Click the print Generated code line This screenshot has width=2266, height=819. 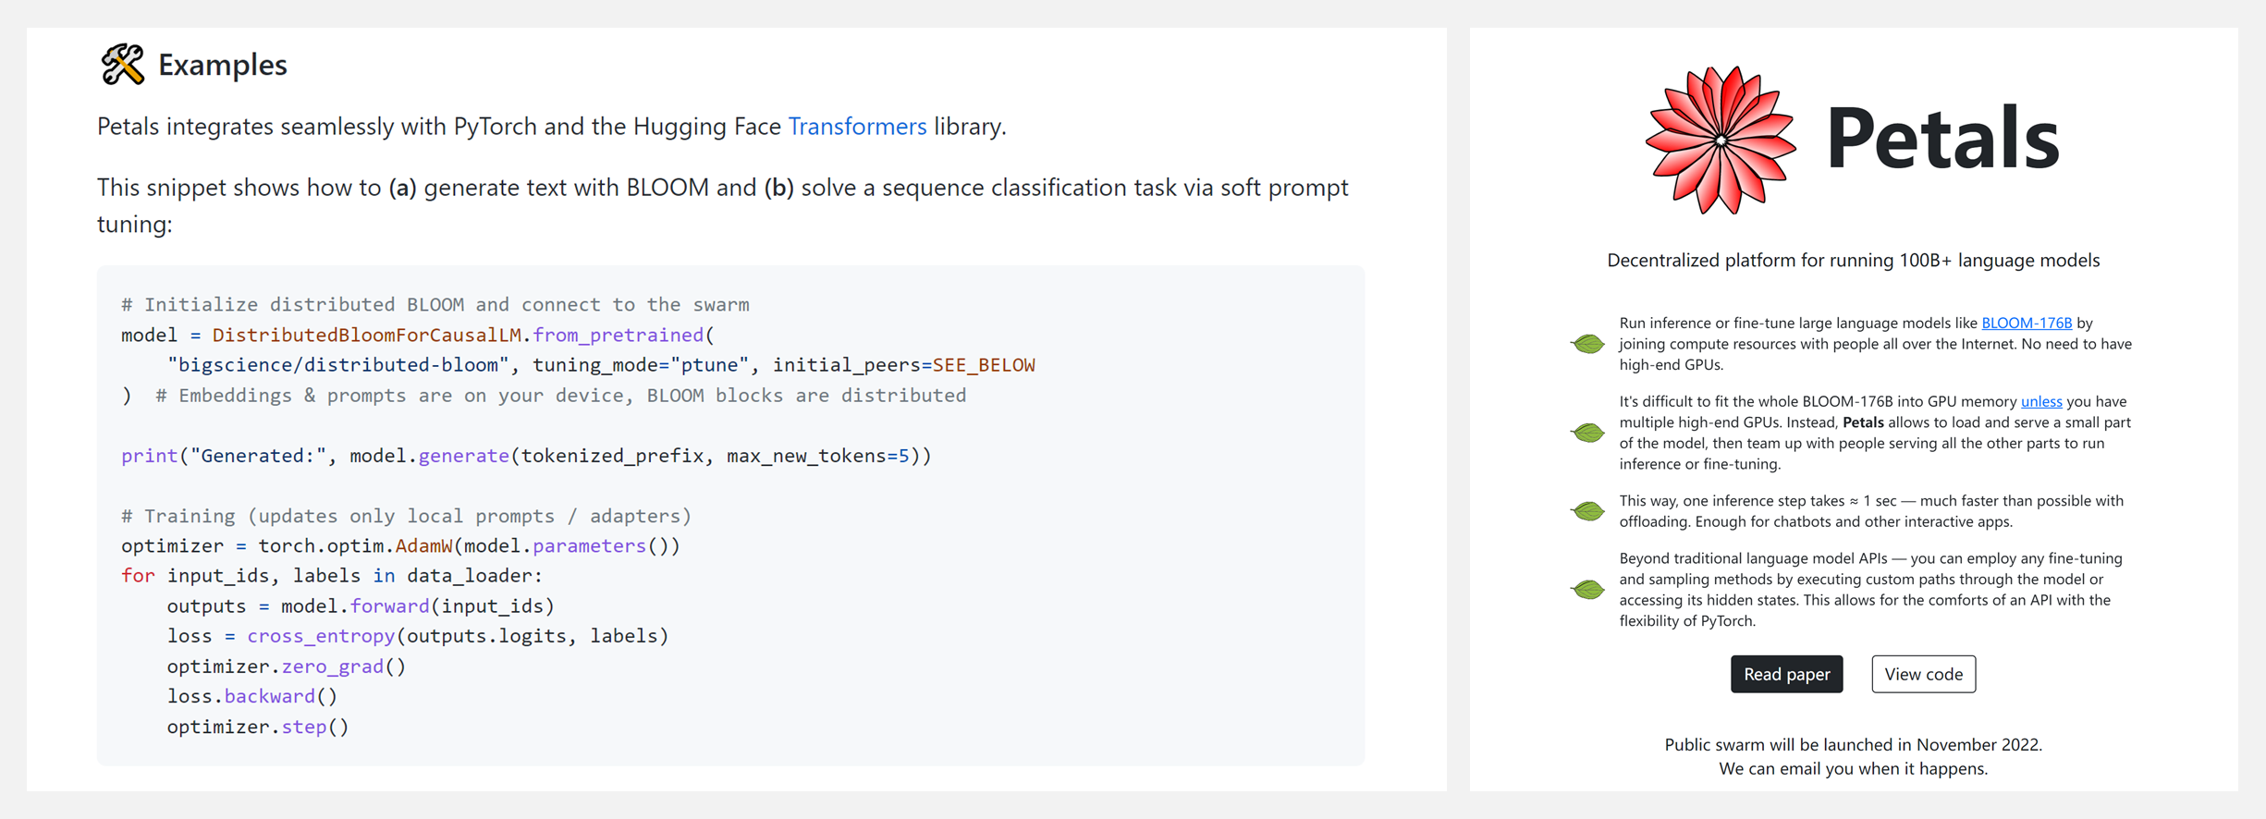pos(526,456)
